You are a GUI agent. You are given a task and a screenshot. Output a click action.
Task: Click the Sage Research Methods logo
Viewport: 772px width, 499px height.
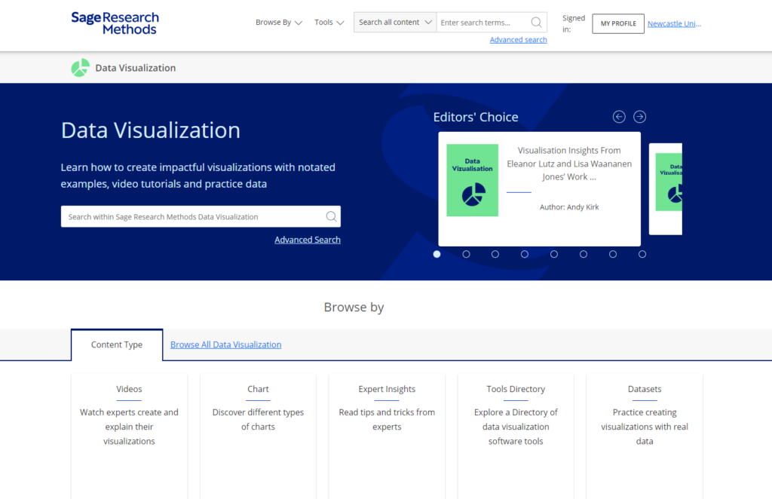tap(115, 23)
